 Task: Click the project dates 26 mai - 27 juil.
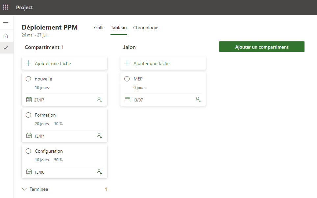35,35
